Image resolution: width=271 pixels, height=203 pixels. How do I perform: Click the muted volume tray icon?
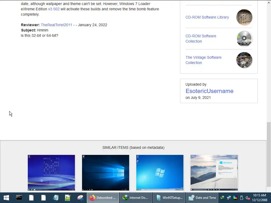248,198
